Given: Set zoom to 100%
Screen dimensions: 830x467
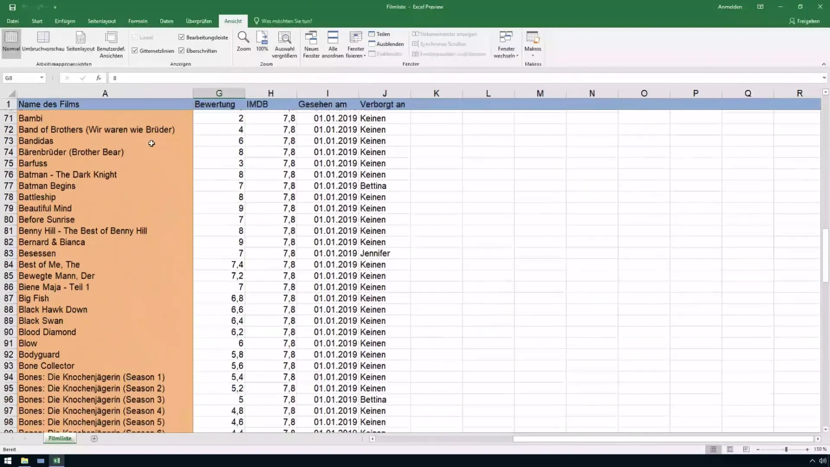Looking at the screenshot, I should click(x=262, y=42).
